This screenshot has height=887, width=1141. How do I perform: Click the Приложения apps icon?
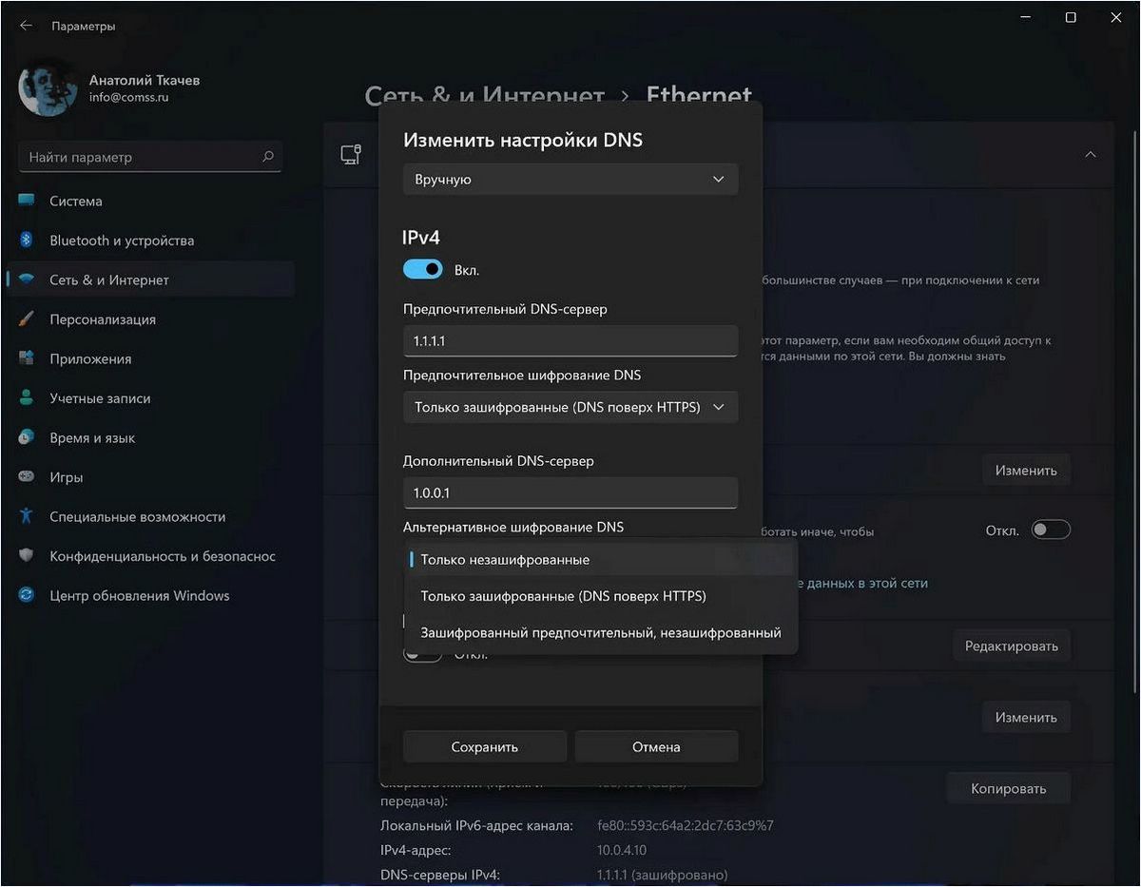coord(27,359)
